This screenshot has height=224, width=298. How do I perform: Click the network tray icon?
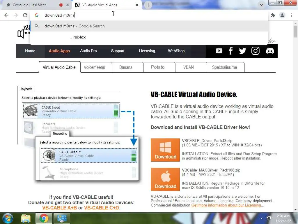point(269,218)
